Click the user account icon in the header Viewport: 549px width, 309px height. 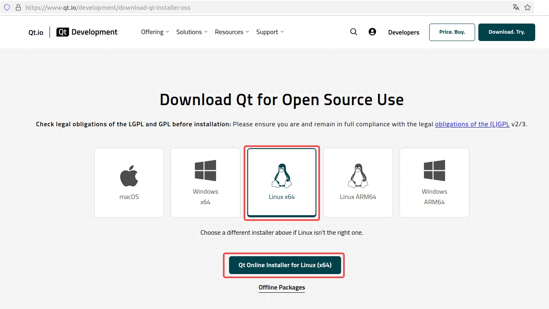coord(372,31)
